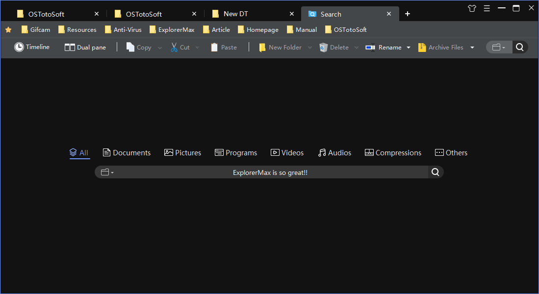The width and height of the screenshot is (539, 294).
Task: Click the center search box magnifier button
Action: (435, 172)
